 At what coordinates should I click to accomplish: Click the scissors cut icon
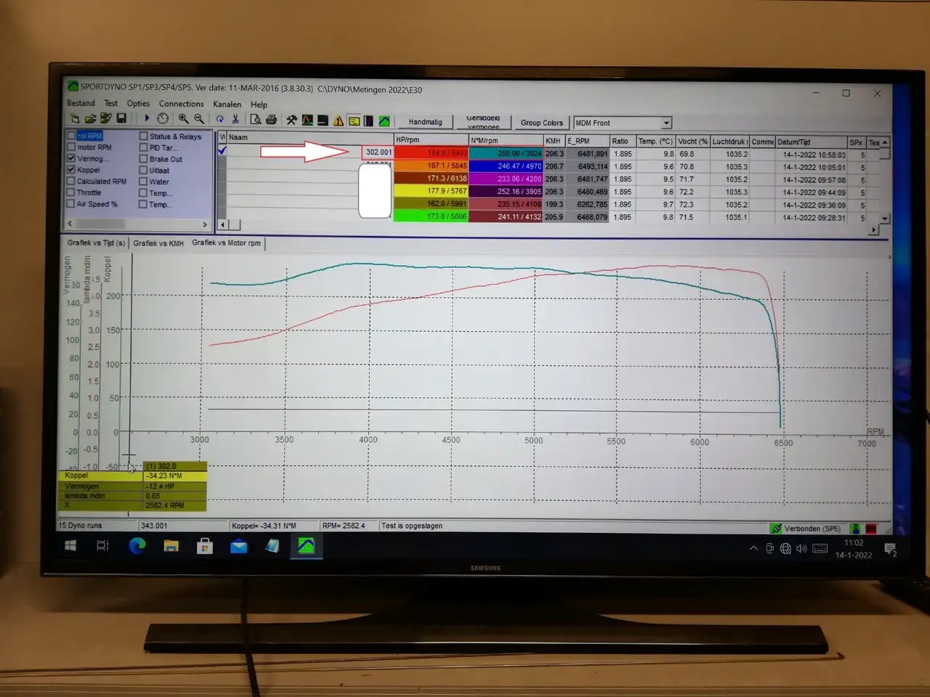coord(235,119)
